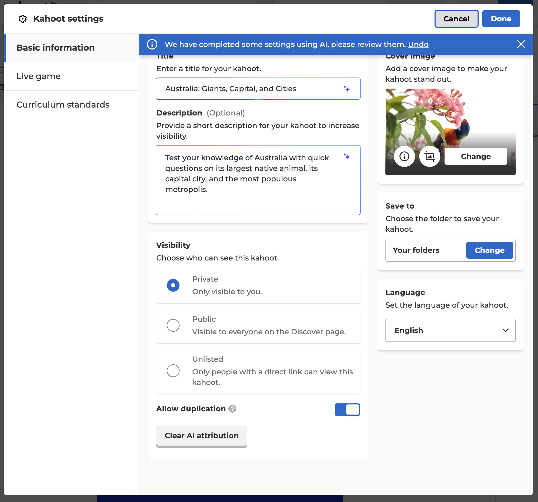This screenshot has width=538, height=502.
Task: Click the crop cover image icon
Action: (x=430, y=156)
